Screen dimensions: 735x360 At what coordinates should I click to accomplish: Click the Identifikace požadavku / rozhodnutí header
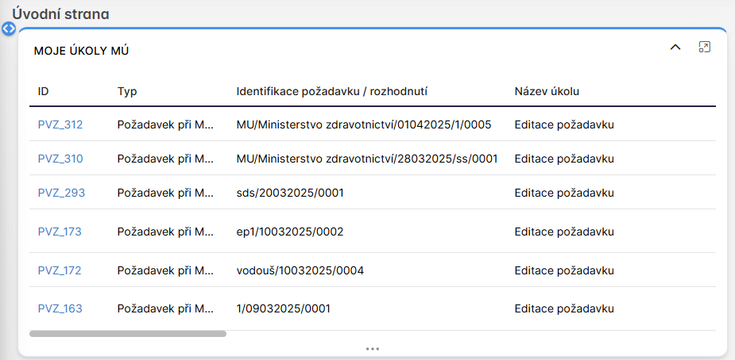[332, 91]
